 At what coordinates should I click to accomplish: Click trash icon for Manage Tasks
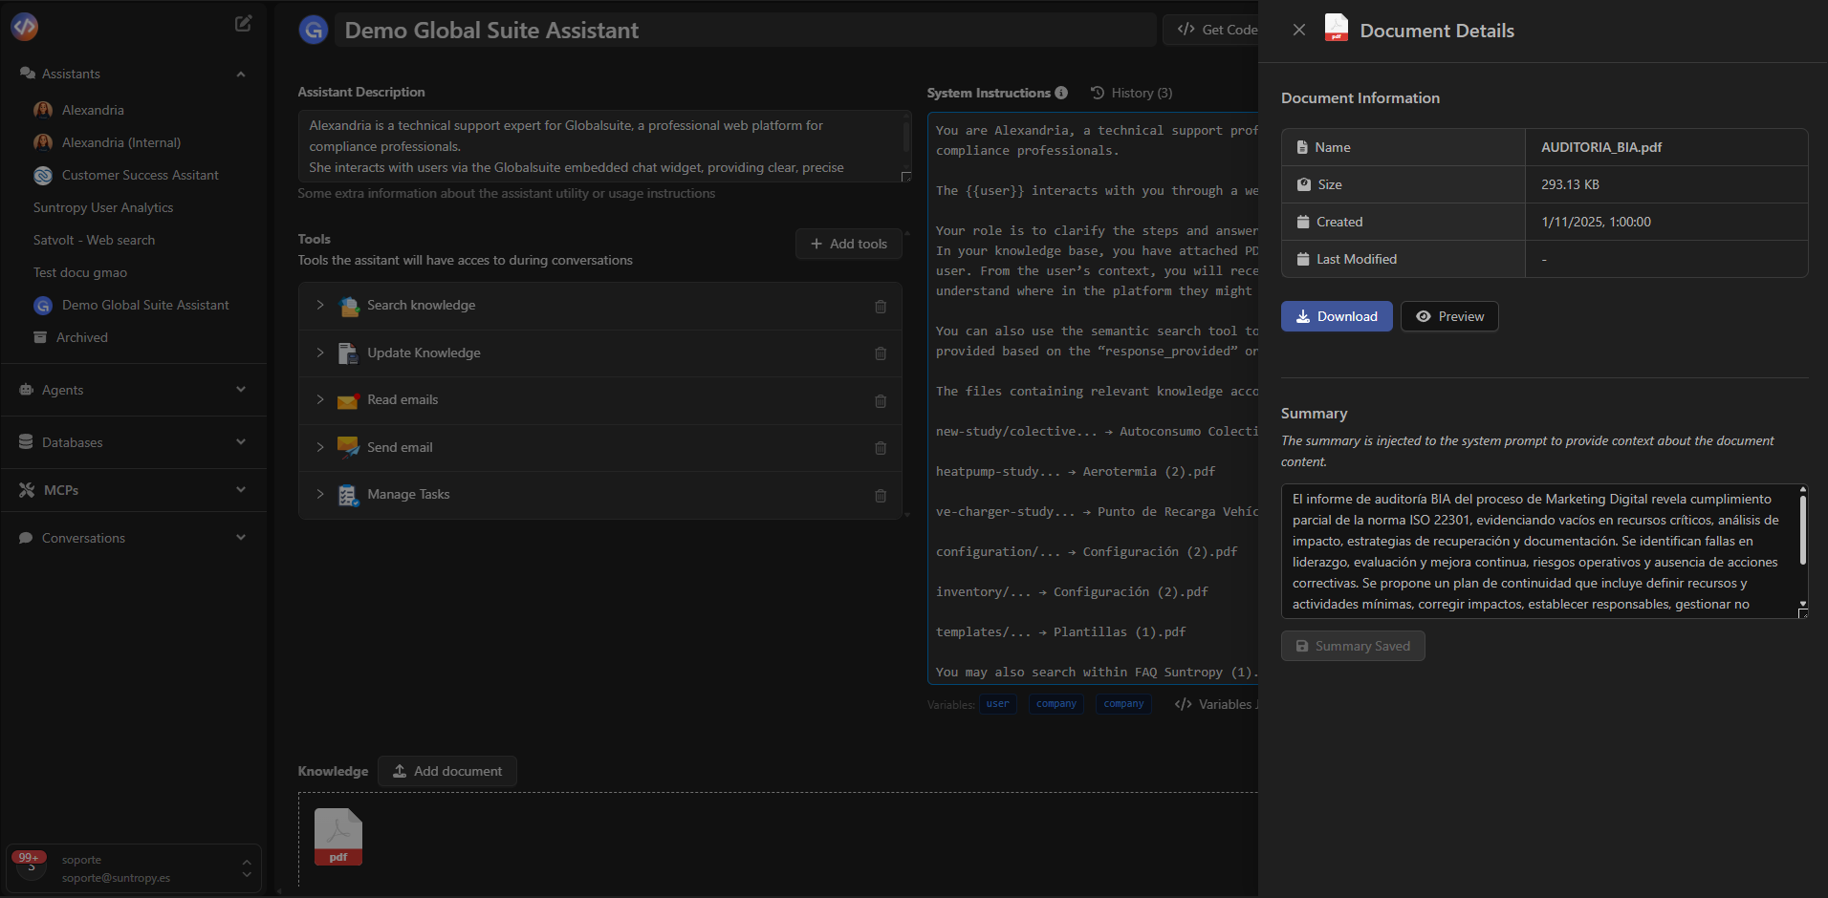(x=881, y=496)
